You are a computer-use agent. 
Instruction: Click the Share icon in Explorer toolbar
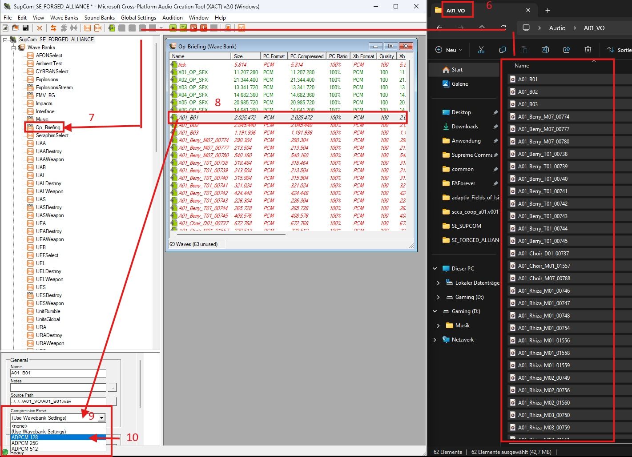point(567,50)
